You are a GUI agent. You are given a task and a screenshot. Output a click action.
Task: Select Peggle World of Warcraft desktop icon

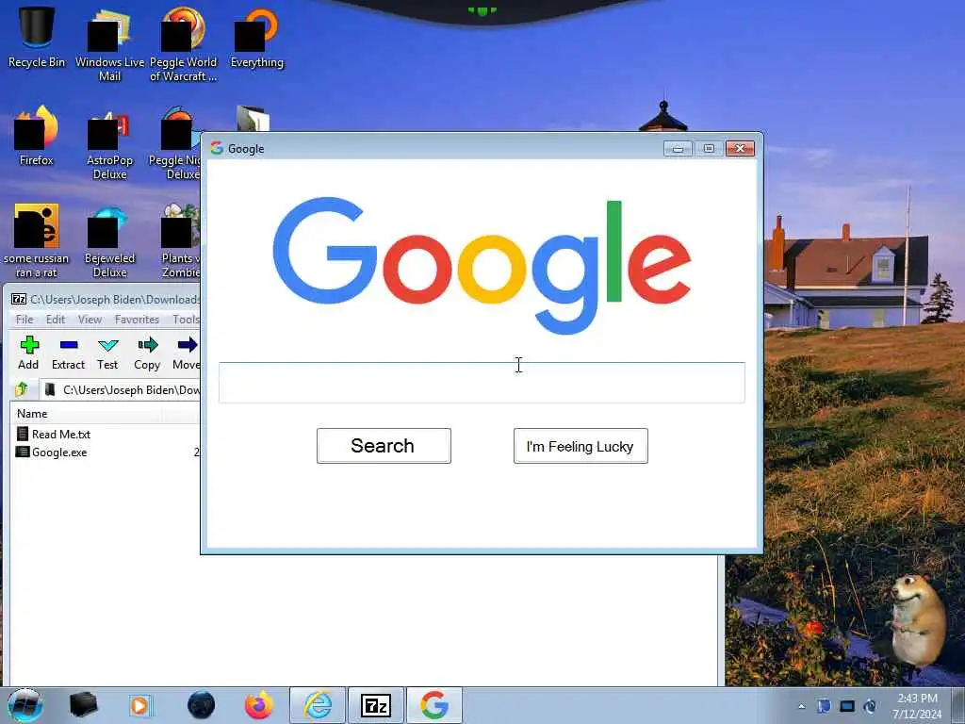(183, 44)
